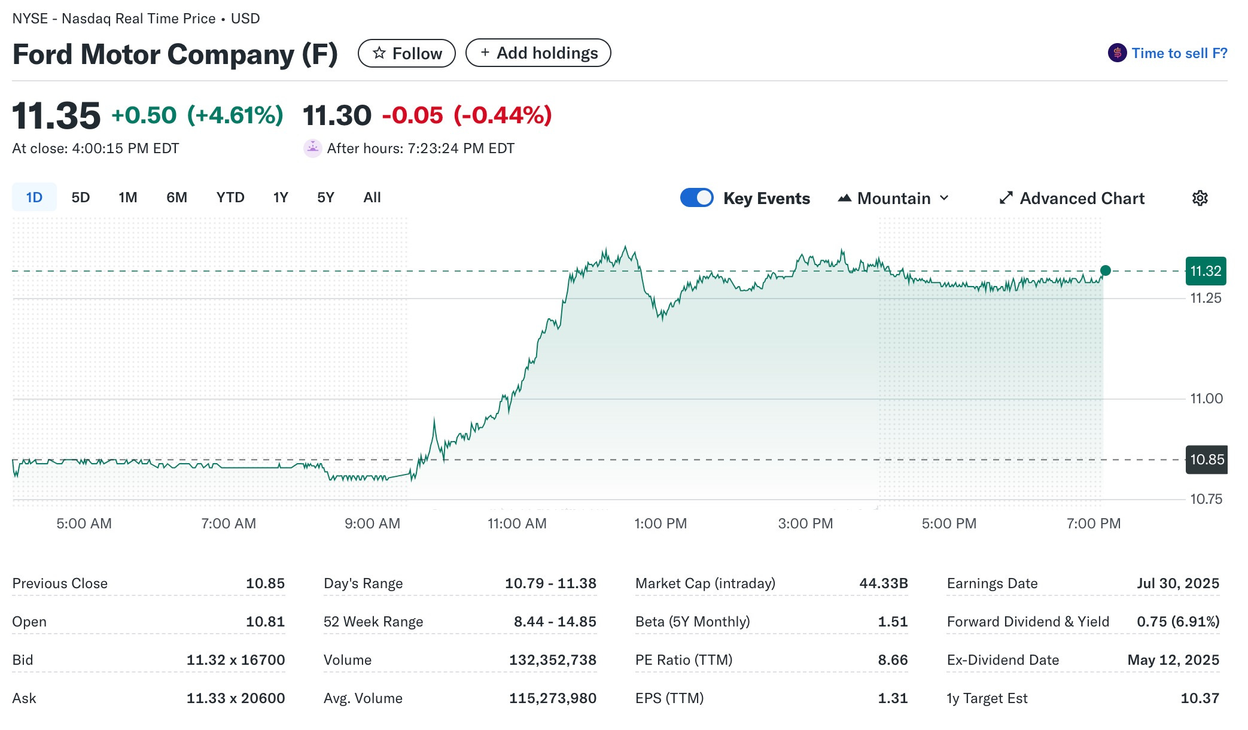Open the 'Time to sell F?' link
Image resolution: width=1248 pixels, height=730 pixels.
(x=1179, y=53)
